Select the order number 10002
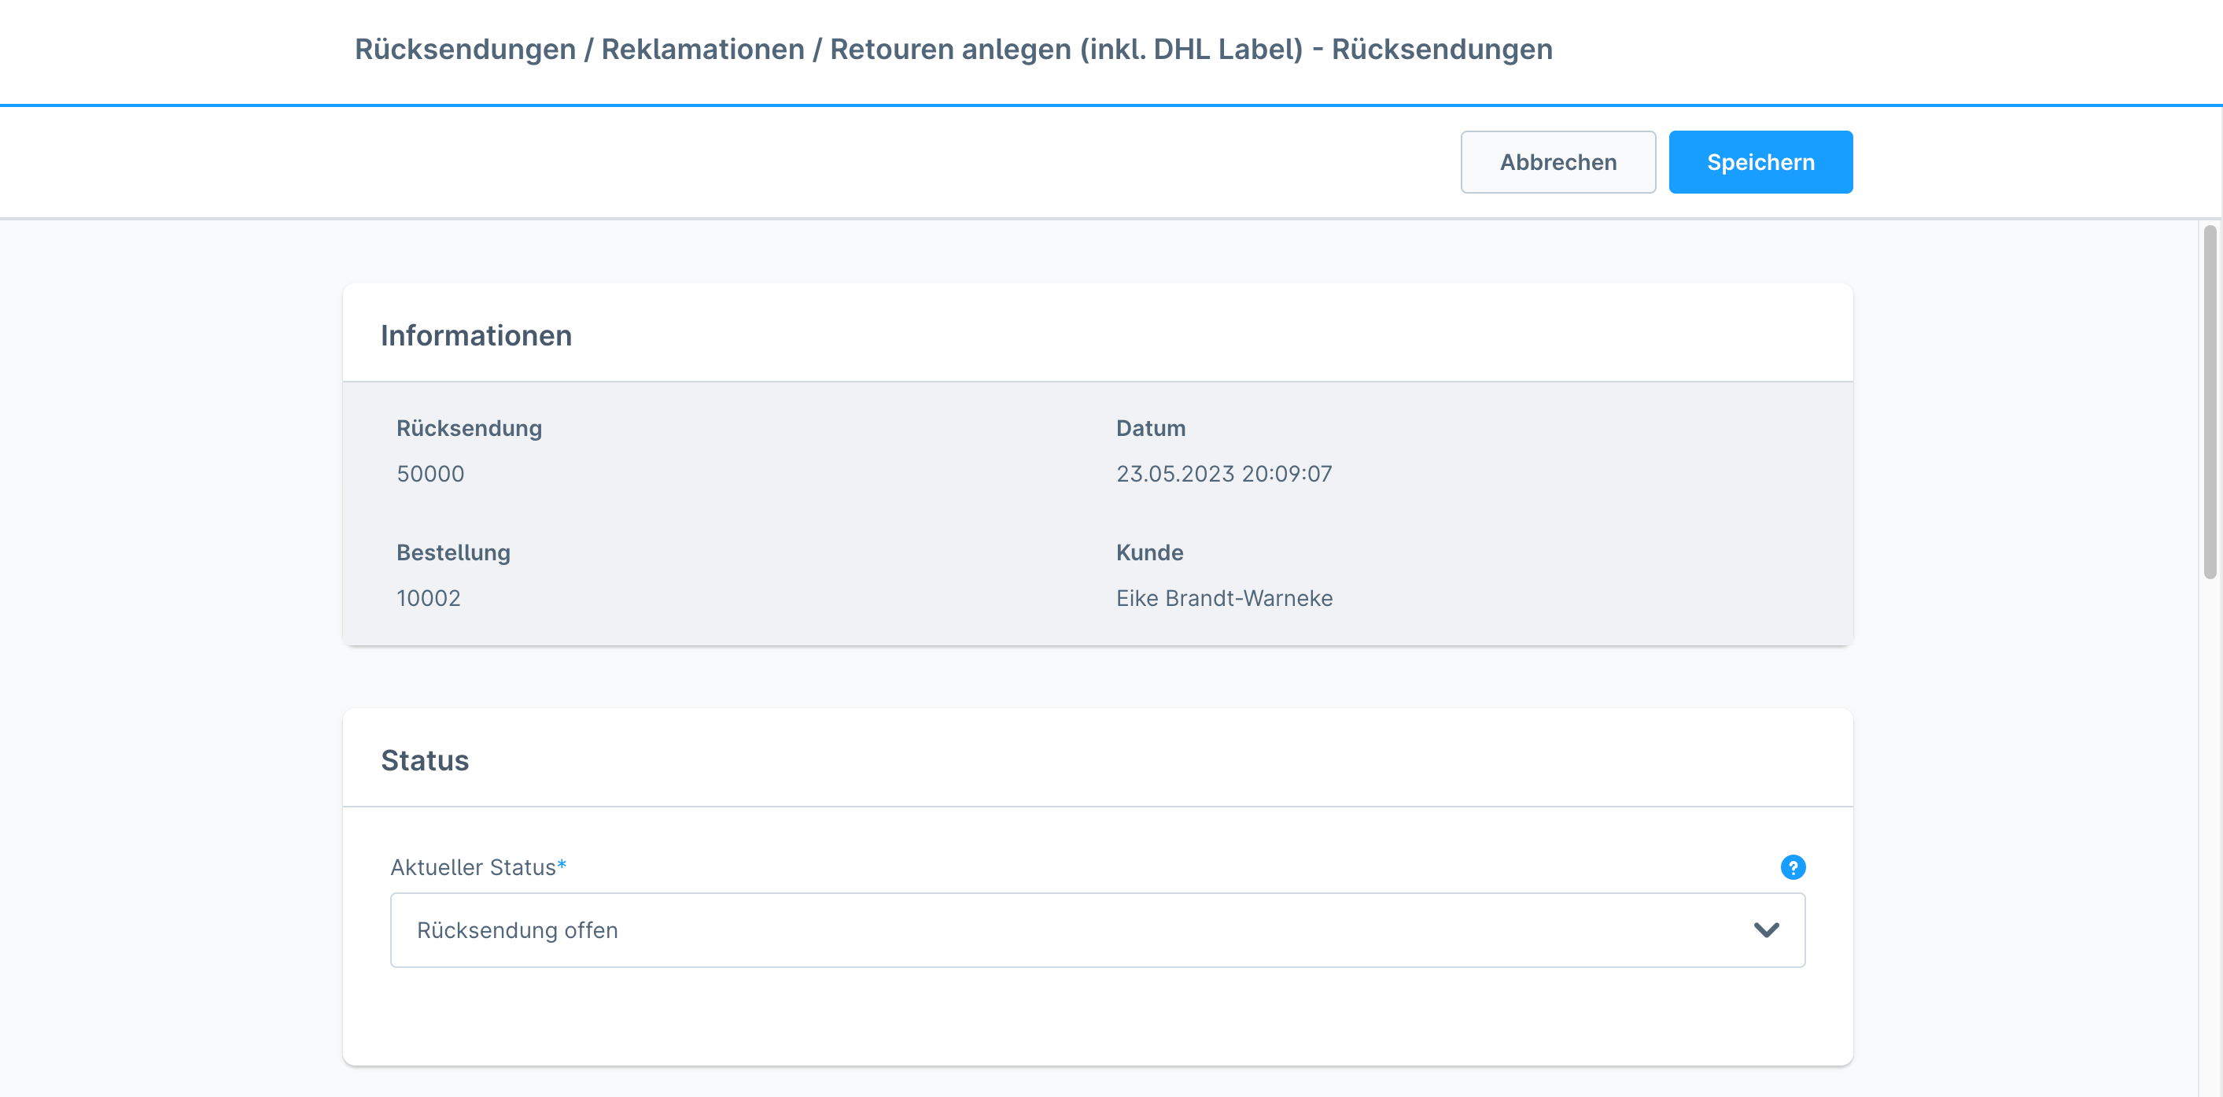 coord(429,598)
